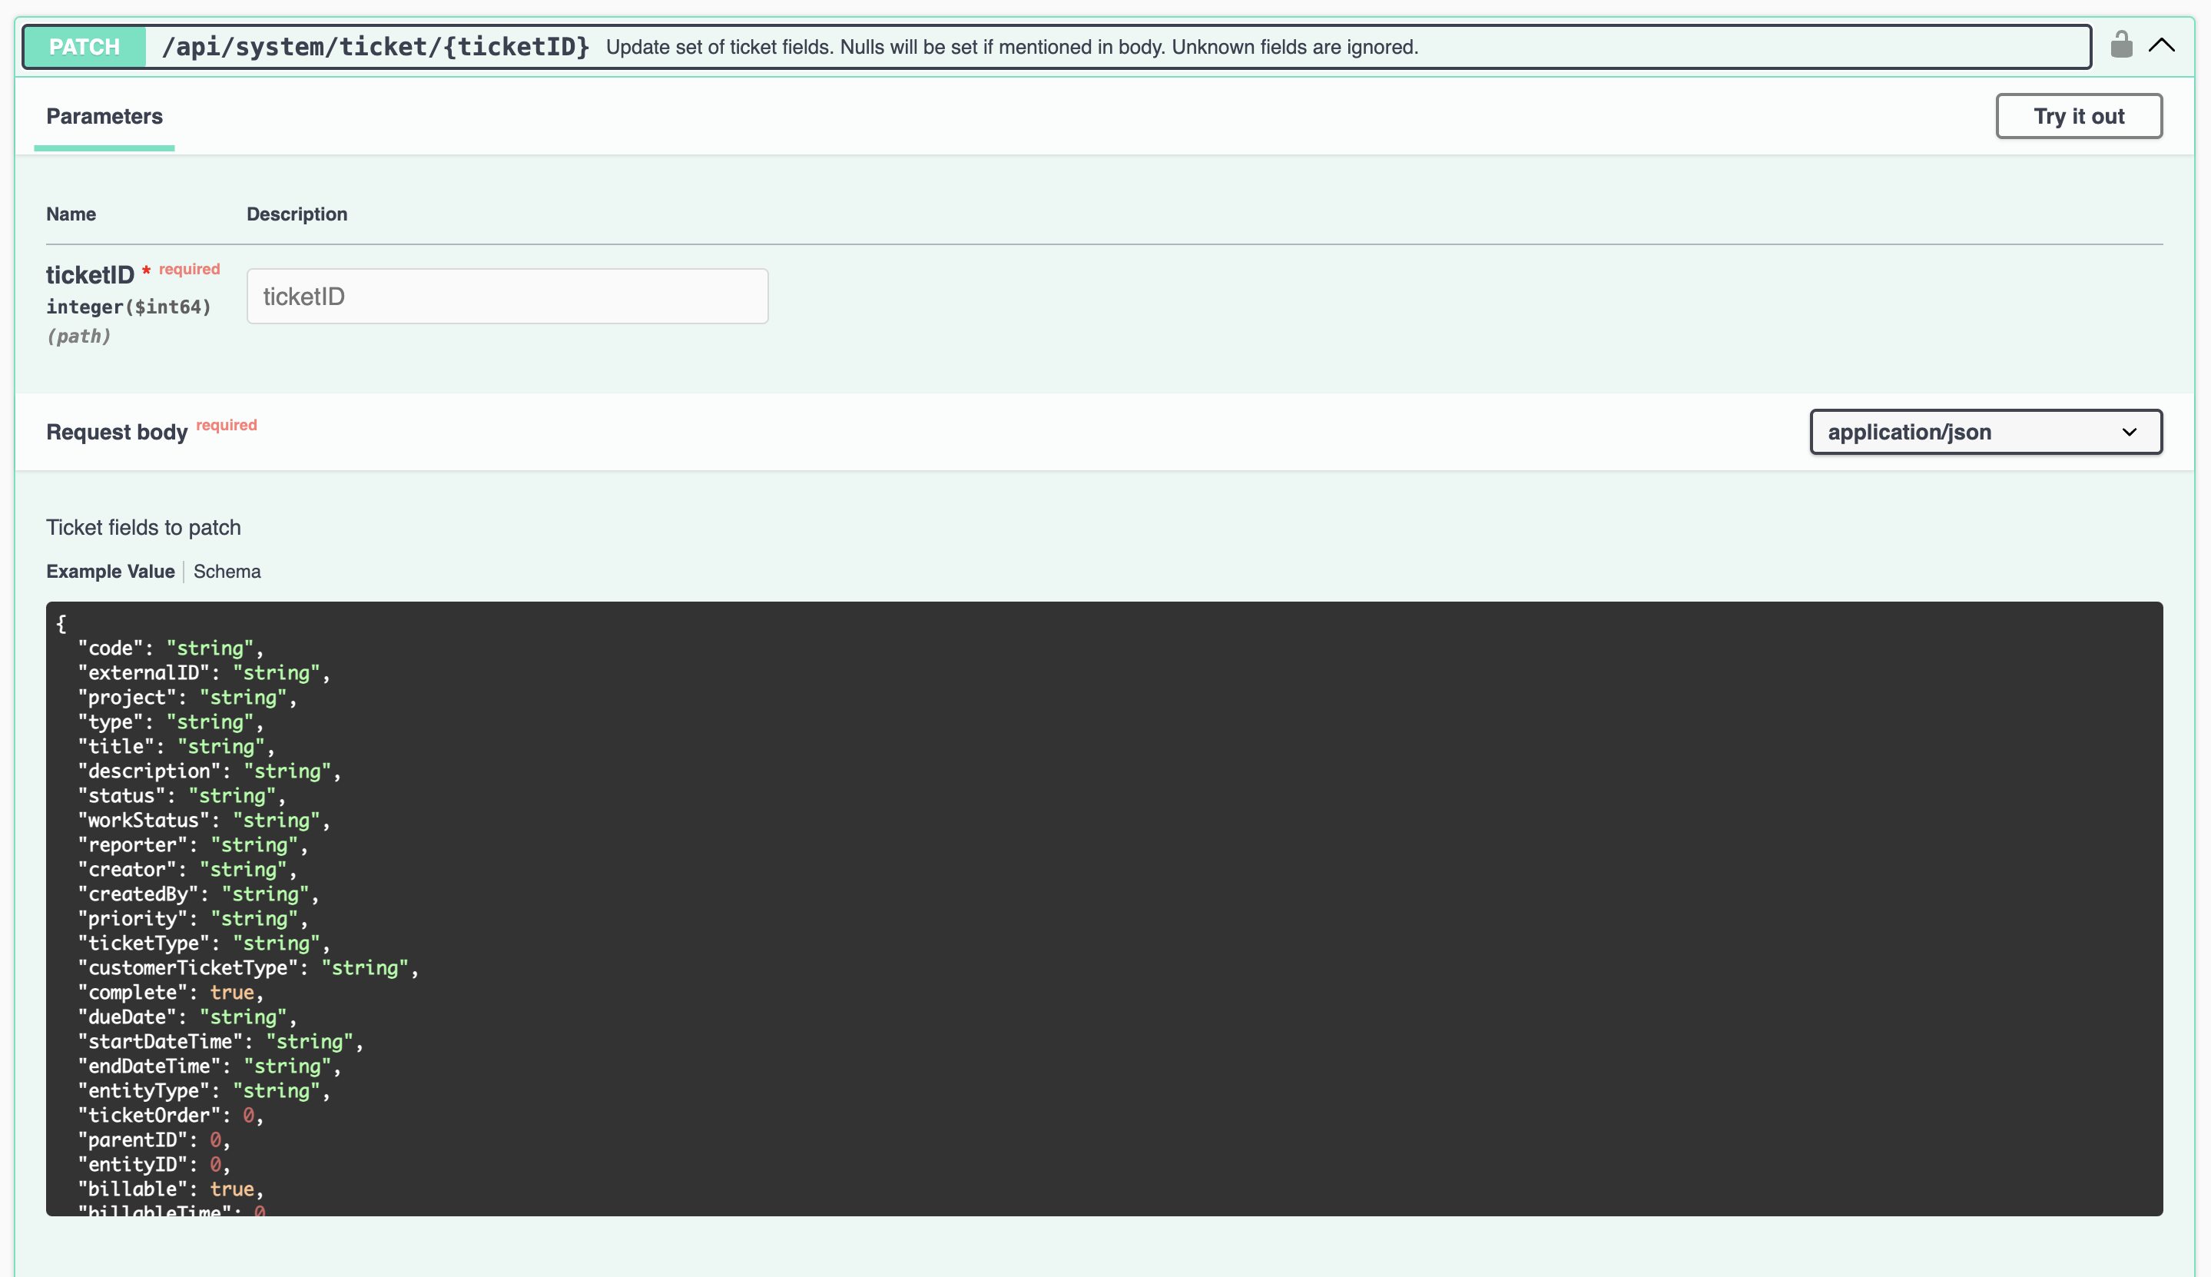This screenshot has height=1277, width=2211.
Task: Click the ticketID parameter name label
Action: [89, 275]
